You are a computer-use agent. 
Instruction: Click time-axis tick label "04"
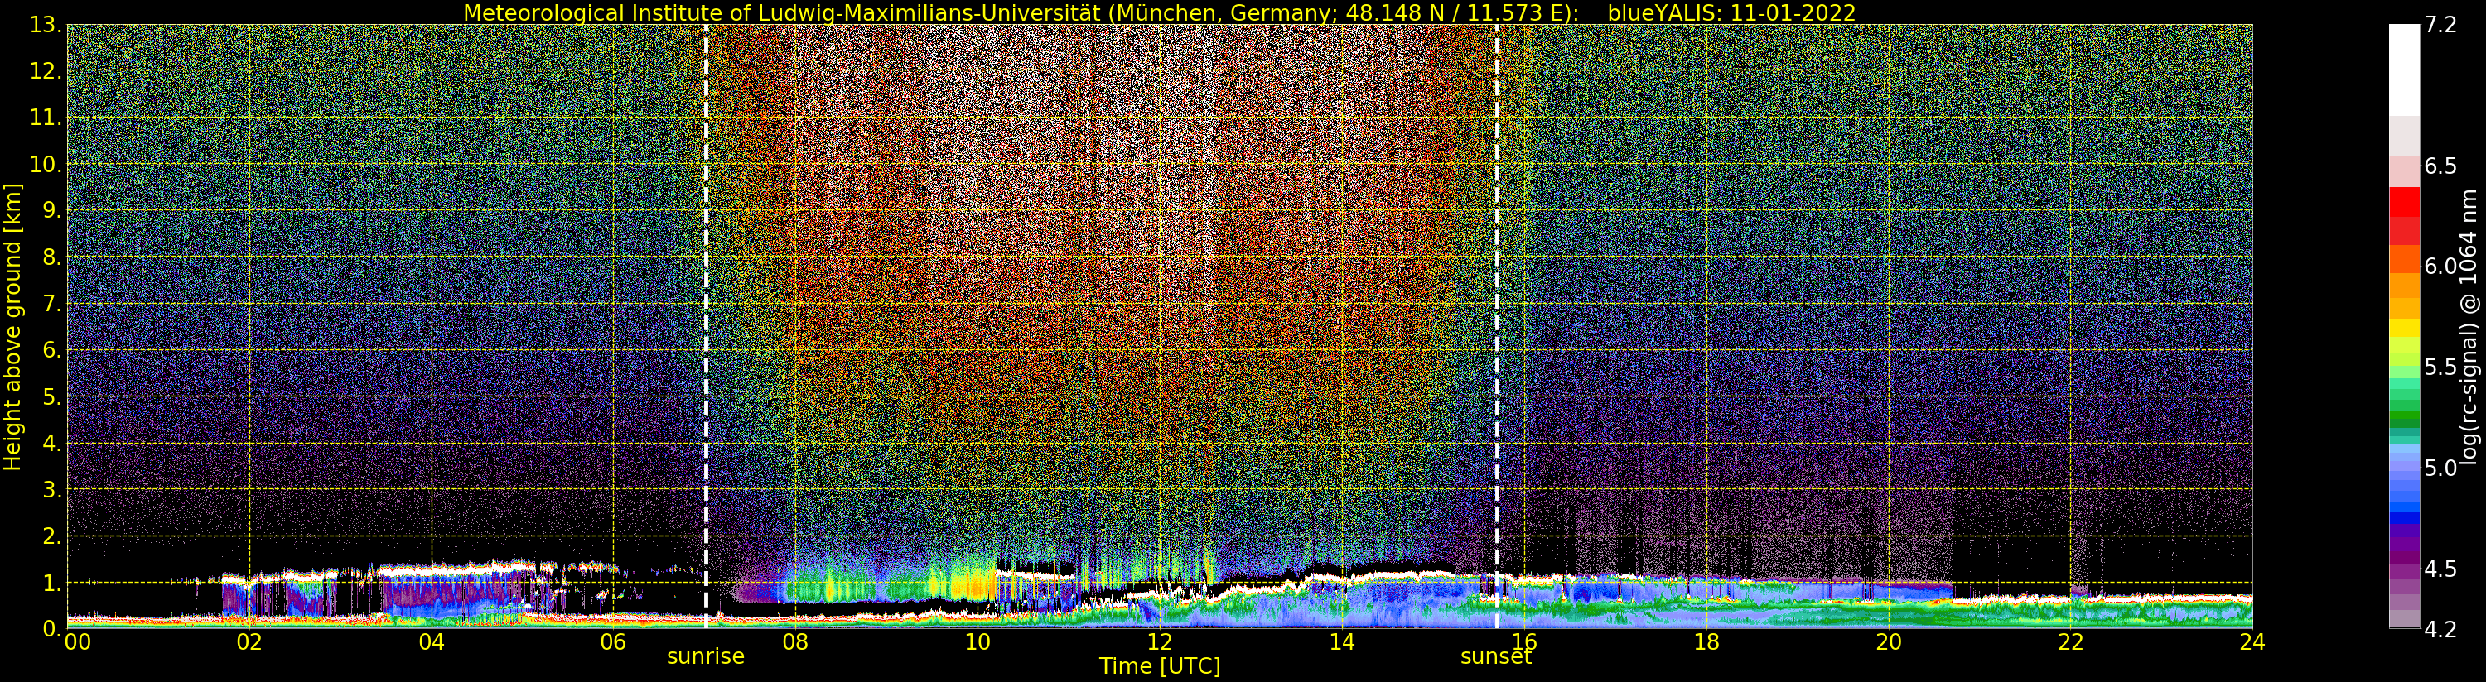432,641
